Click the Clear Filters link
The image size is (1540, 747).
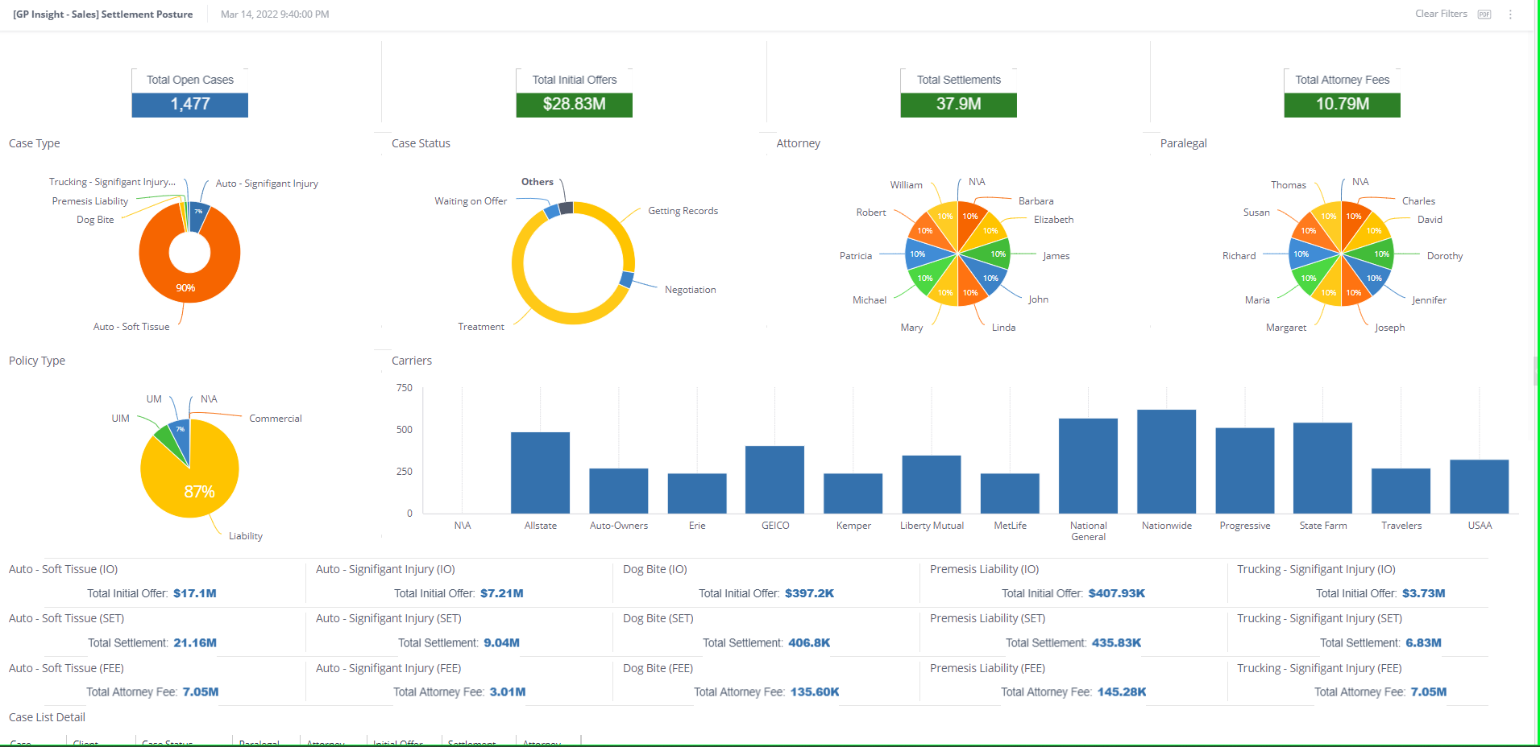pyautogui.click(x=1441, y=14)
